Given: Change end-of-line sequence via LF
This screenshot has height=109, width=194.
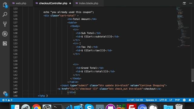Looking at the screenshot, I should tap(171, 100).
